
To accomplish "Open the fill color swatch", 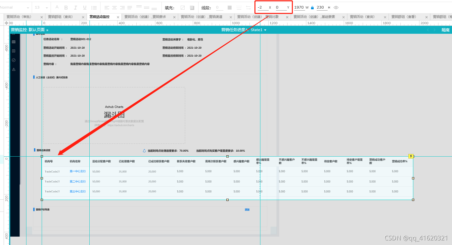I will click(x=183, y=7).
